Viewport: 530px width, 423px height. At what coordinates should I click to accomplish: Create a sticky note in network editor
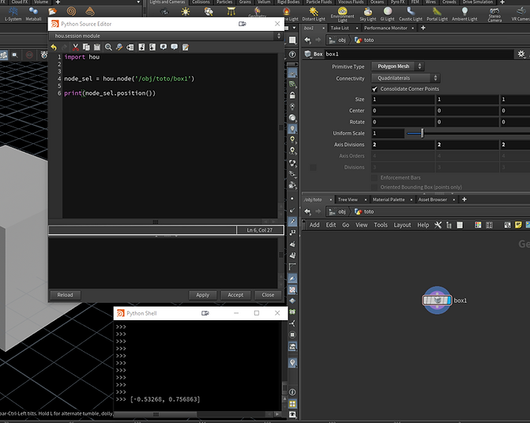(518, 225)
